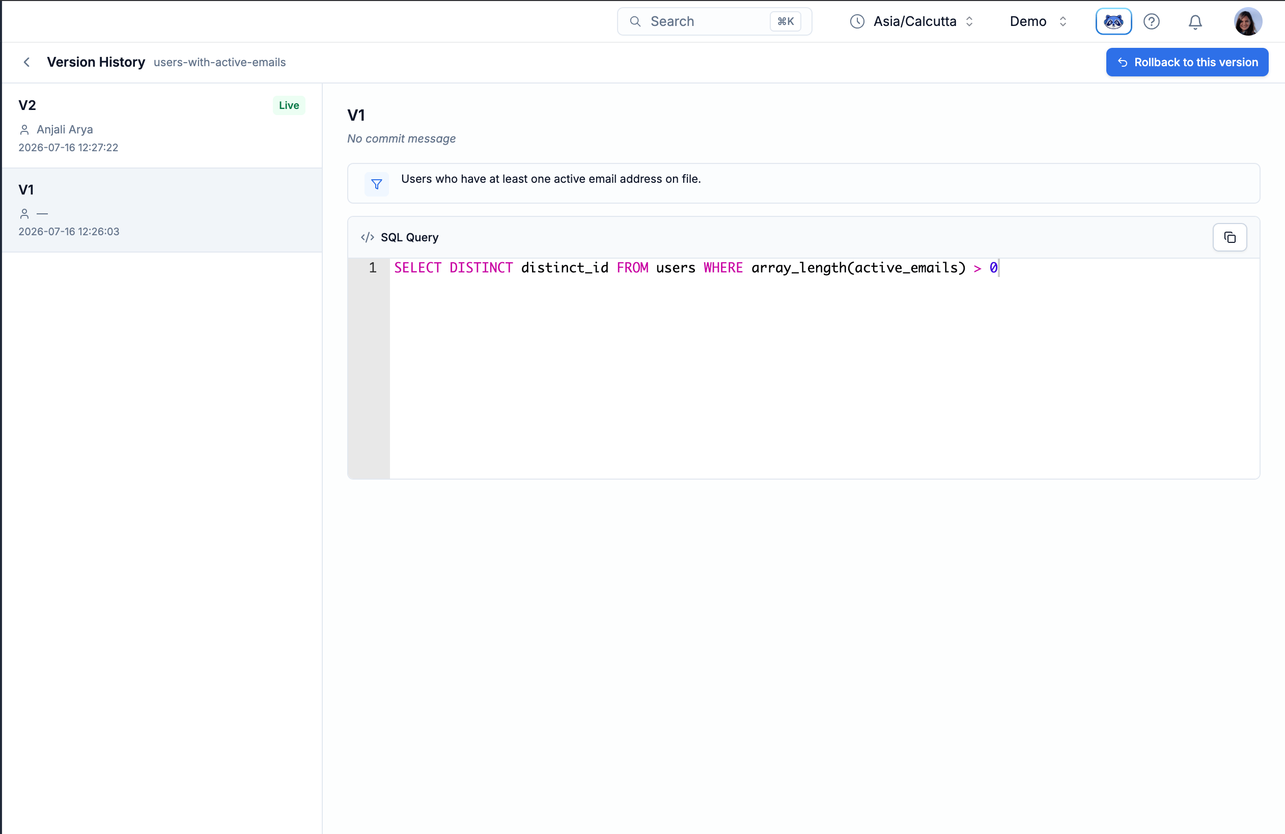Copy the SQL query with copy icon

coord(1230,237)
